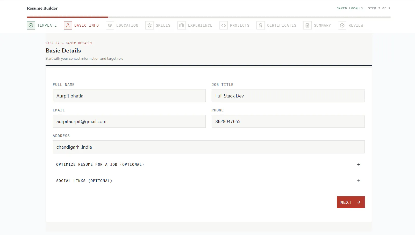
Task: Click the 'Basic Details' heading
Action: pyautogui.click(x=63, y=51)
